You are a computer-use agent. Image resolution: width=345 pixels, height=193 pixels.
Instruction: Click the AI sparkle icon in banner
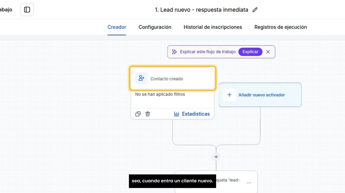pyautogui.click(x=174, y=52)
